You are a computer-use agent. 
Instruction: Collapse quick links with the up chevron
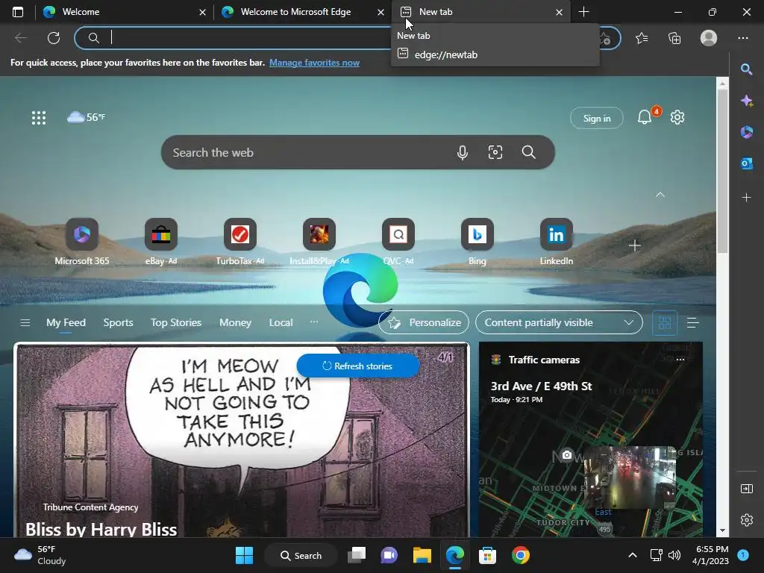660,195
